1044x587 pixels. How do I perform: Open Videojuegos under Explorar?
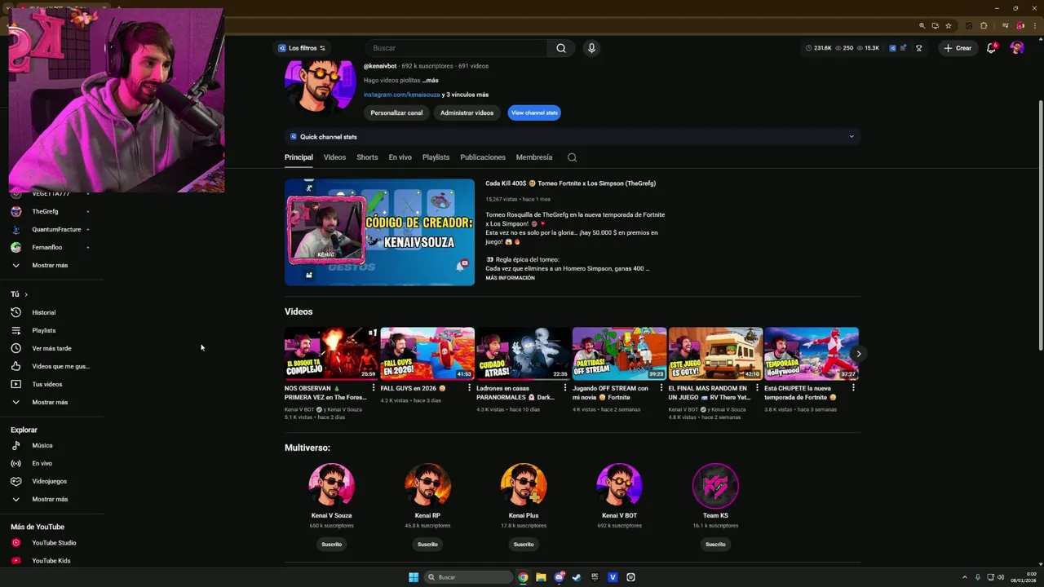[x=49, y=481]
